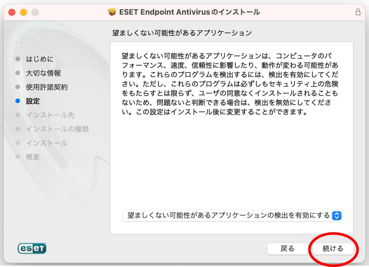Select the 大切な情報 step

pos(43,73)
